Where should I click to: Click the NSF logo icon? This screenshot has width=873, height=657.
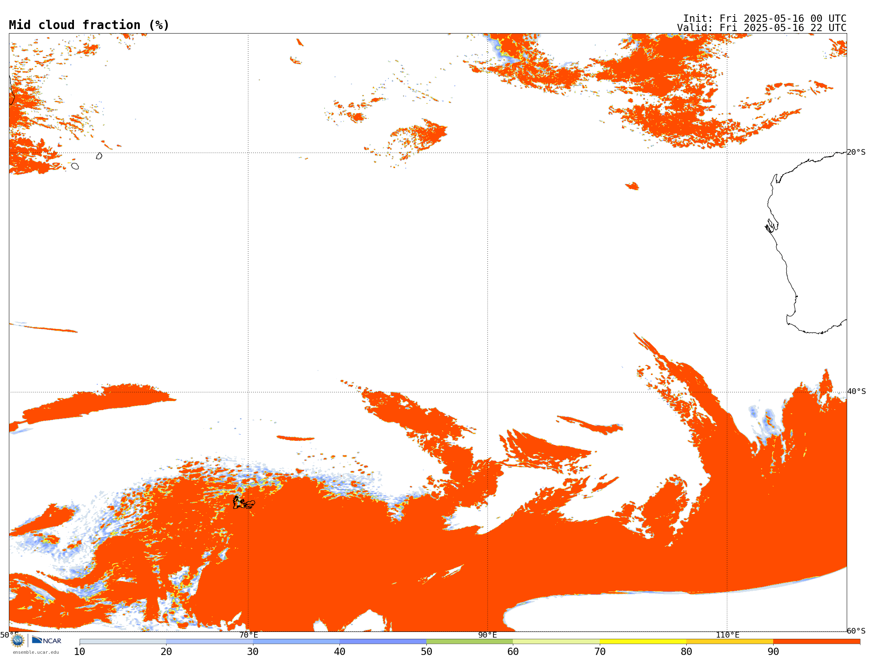18,640
